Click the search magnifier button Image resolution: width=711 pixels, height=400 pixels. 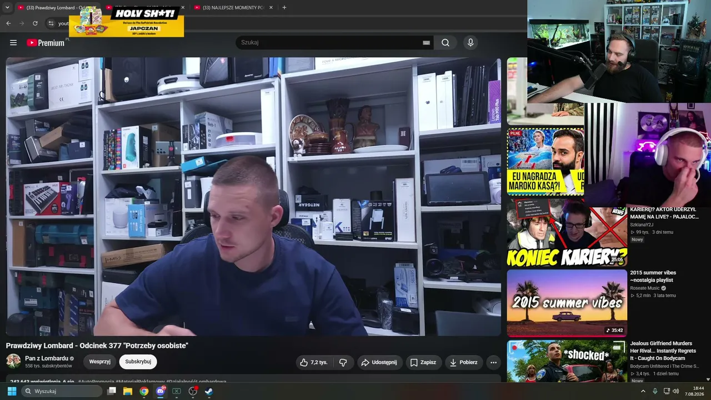point(445,43)
